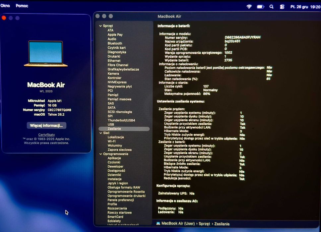The image size is (321, 232).
Task: Select Woluminy in the sidebar
Action: [x=115, y=146]
